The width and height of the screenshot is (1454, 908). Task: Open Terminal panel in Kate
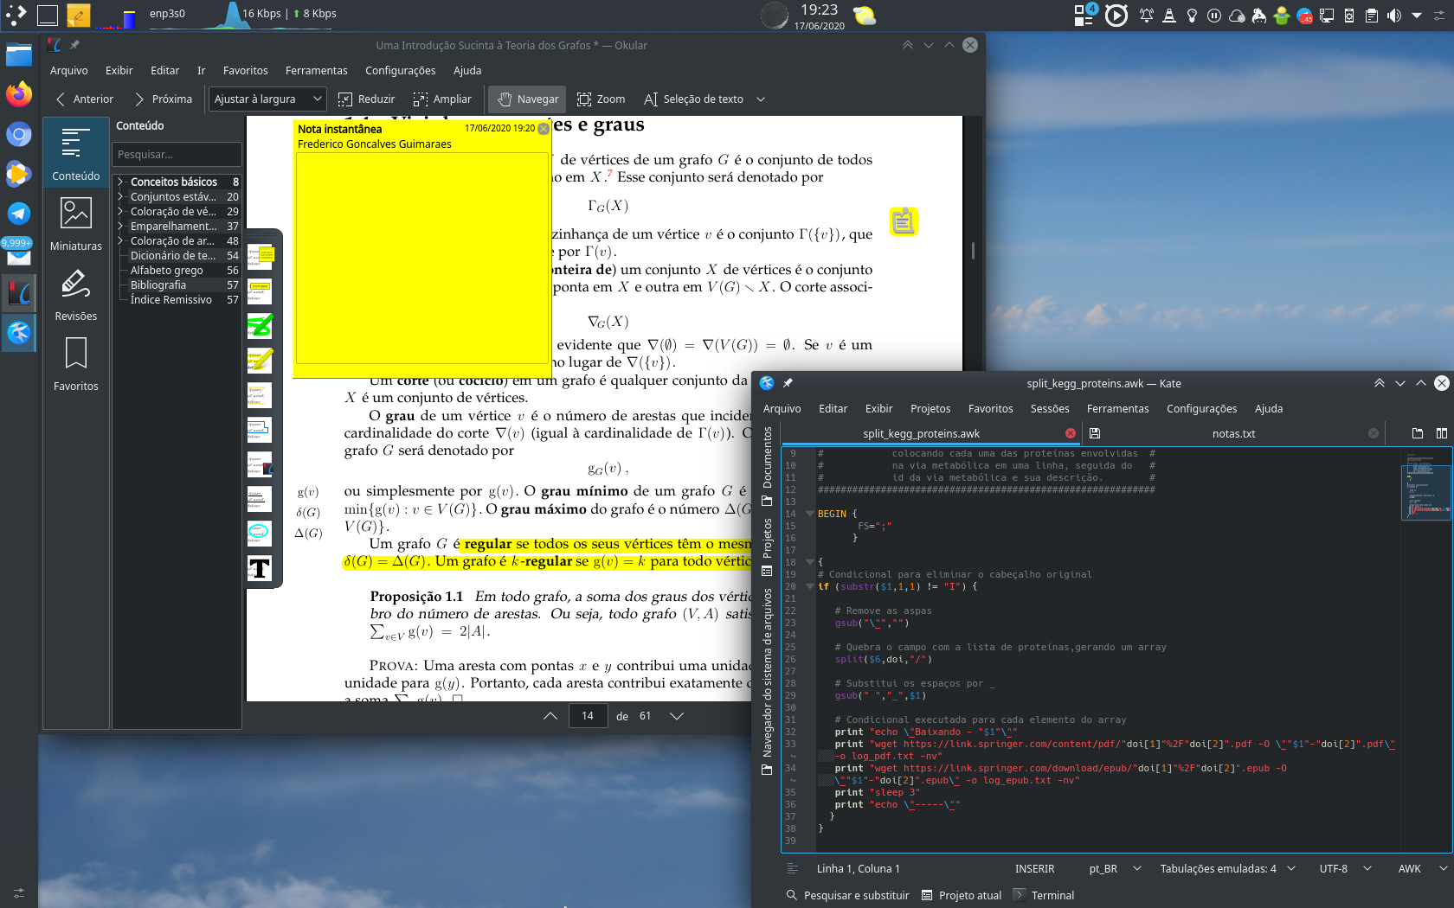coord(1044,896)
